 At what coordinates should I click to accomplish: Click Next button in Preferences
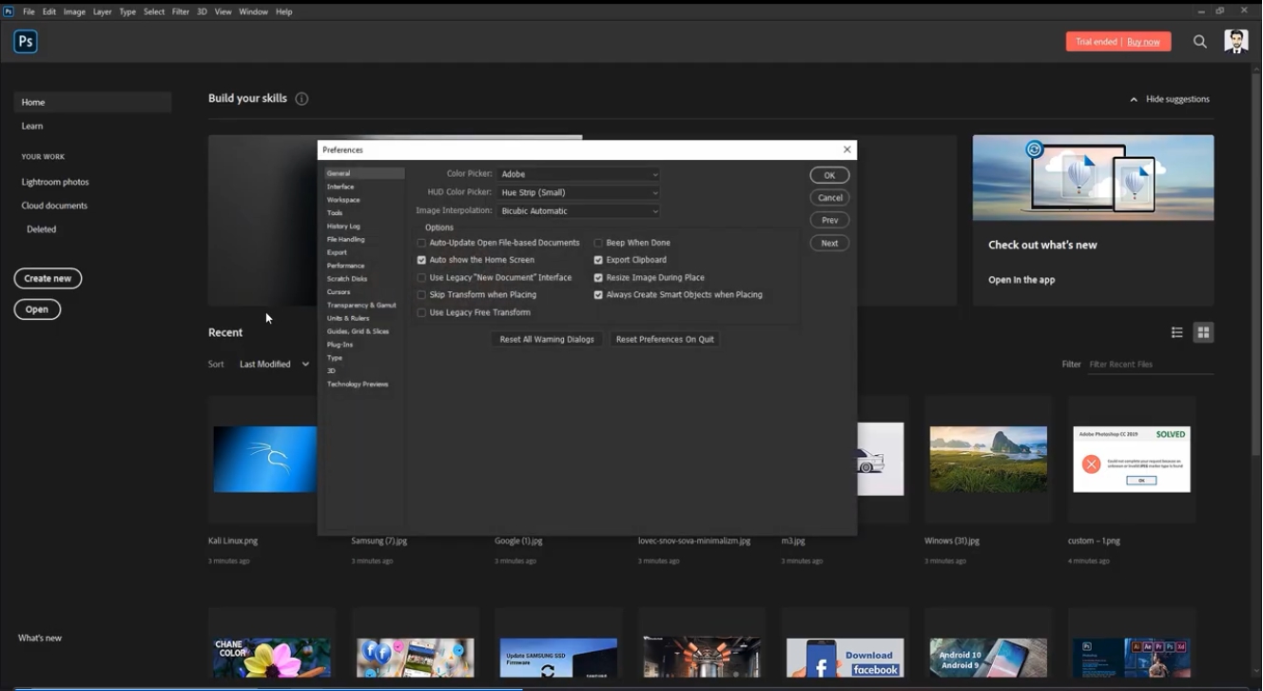pyautogui.click(x=829, y=243)
